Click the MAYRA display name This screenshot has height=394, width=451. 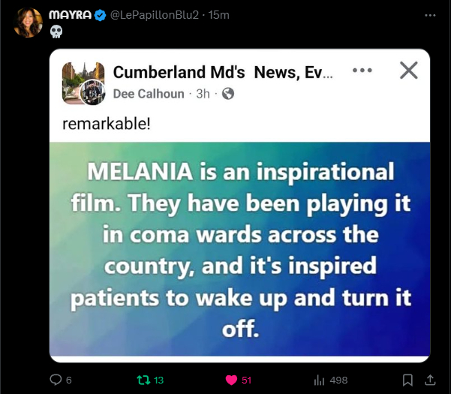tap(70, 15)
